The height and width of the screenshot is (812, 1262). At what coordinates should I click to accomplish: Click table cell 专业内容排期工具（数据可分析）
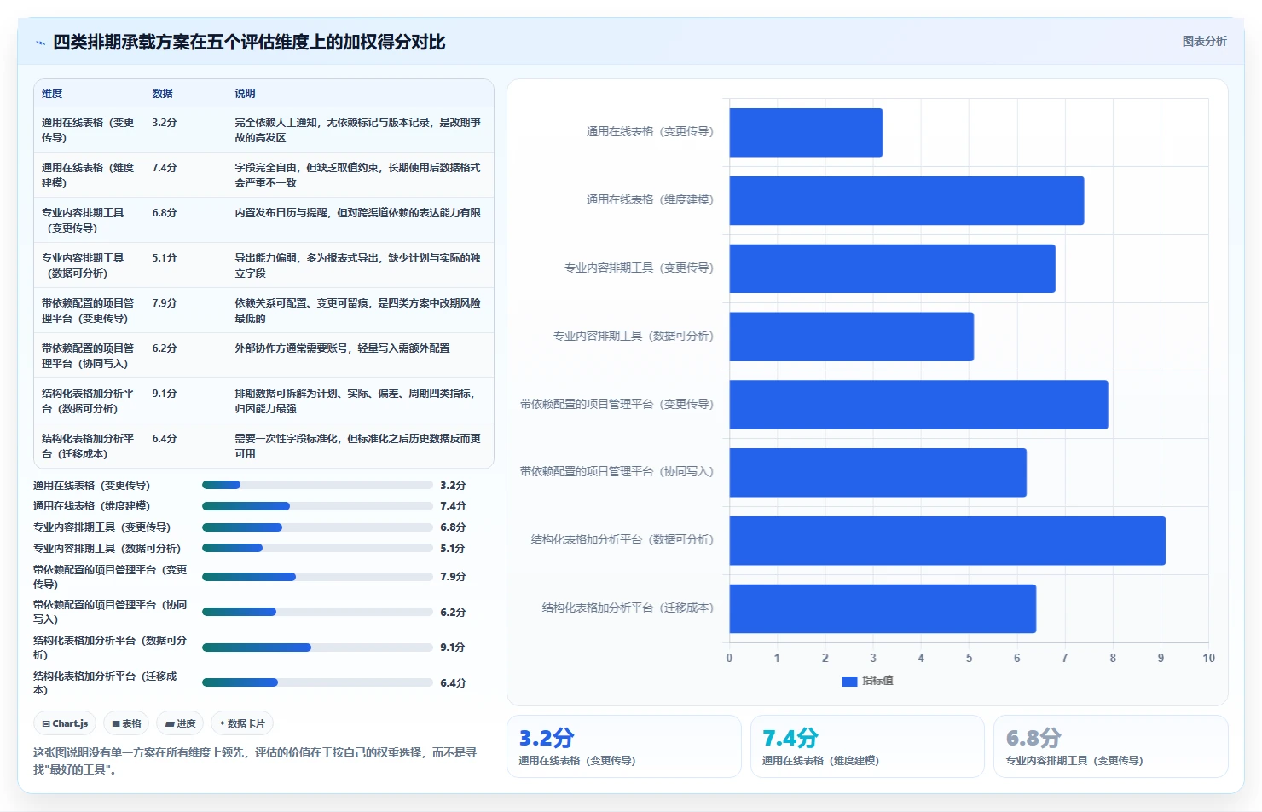coord(84,266)
